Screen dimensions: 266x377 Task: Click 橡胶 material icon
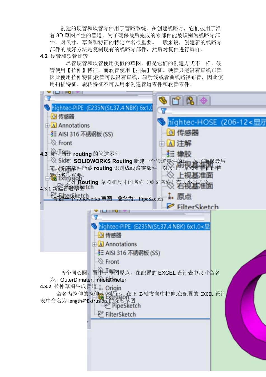[171, 154]
